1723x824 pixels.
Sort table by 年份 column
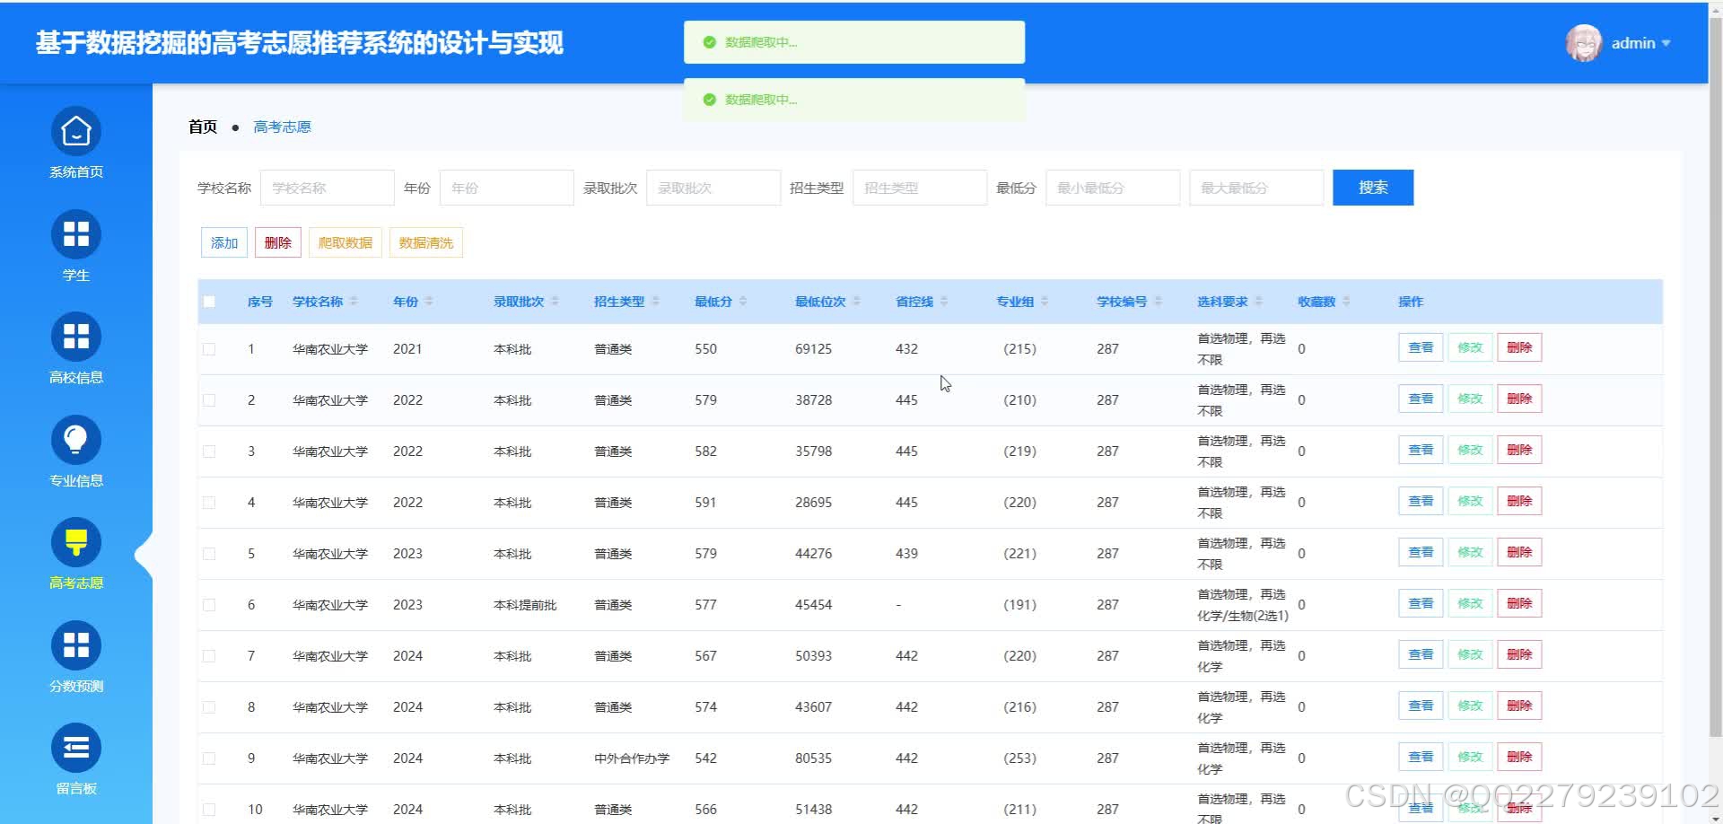(x=429, y=302)
